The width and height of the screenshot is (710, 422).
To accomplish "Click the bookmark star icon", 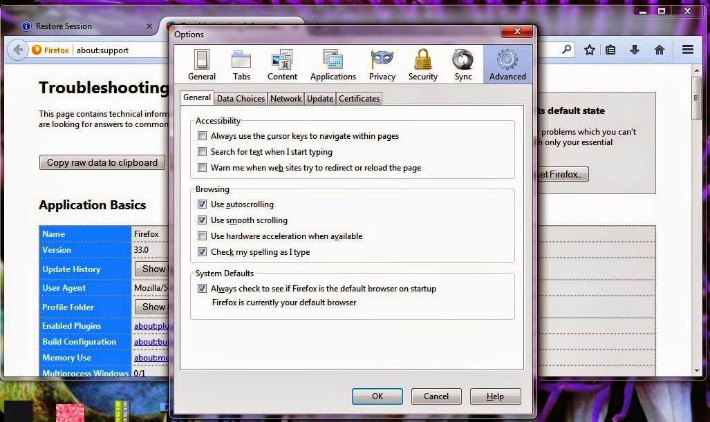I will click(589, 50).
